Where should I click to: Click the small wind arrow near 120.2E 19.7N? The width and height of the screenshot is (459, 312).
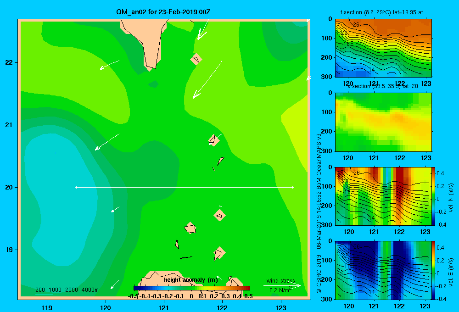point(115,209)
